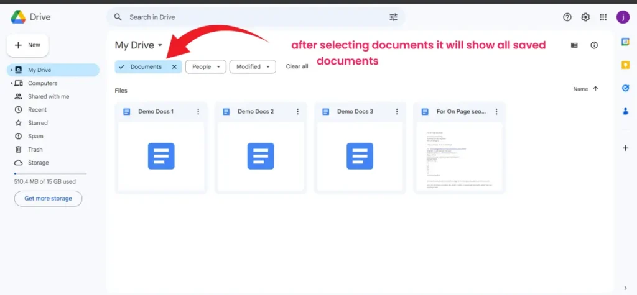Show file details info icon
The image size is (637, 295).
click(x=594, y=45)
